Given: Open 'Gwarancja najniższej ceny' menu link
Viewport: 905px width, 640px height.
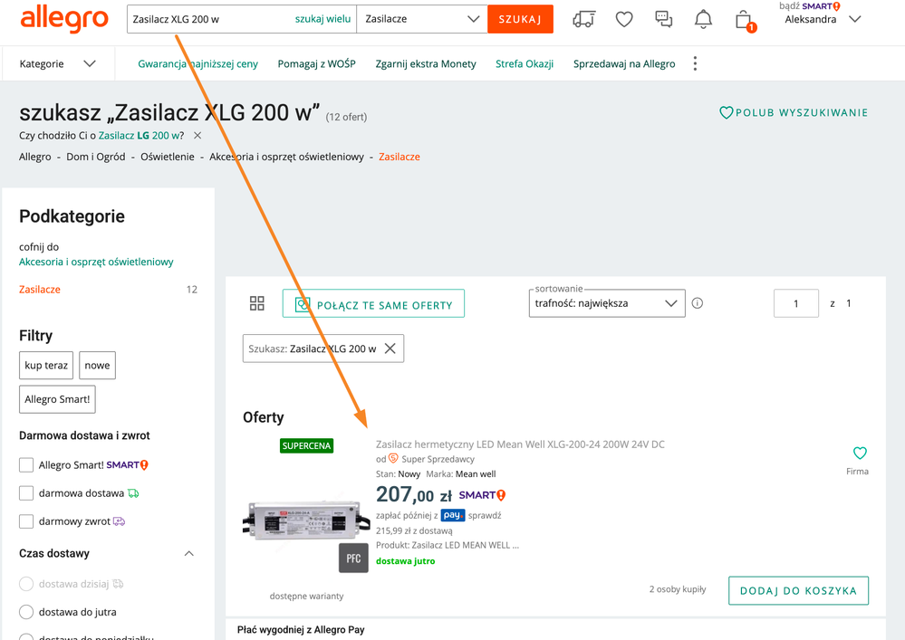Looking at the screenshot, I should [197, 63].
